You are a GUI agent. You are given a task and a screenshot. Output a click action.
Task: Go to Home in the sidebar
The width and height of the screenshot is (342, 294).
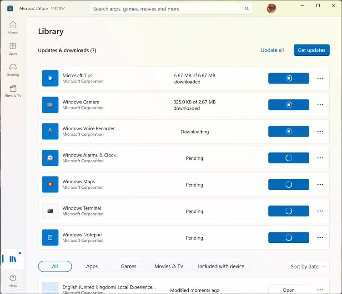[13, 28]
